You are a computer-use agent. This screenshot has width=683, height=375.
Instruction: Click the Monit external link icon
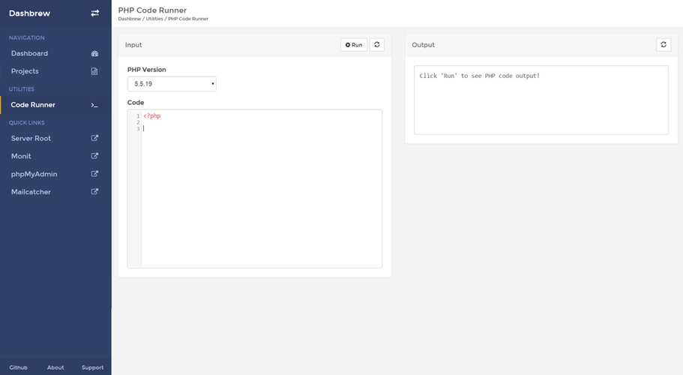[94, 156]
